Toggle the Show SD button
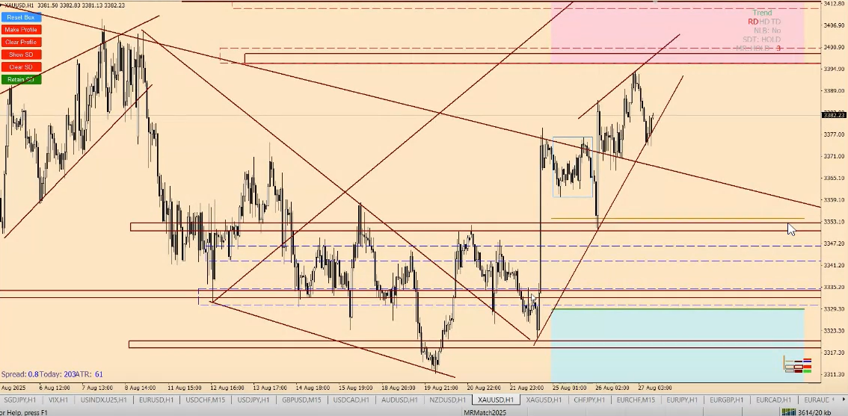The image size is (848, 416). (x=20, y=55)
